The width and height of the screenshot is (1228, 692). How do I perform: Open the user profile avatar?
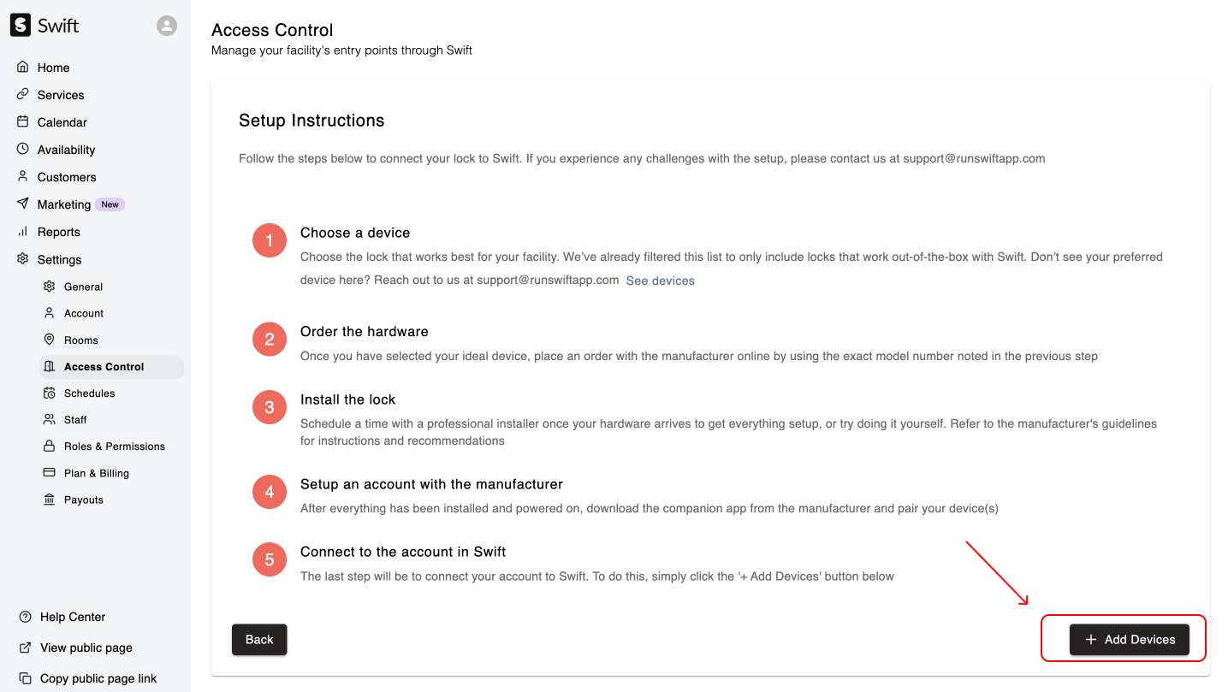click(167, 26)
